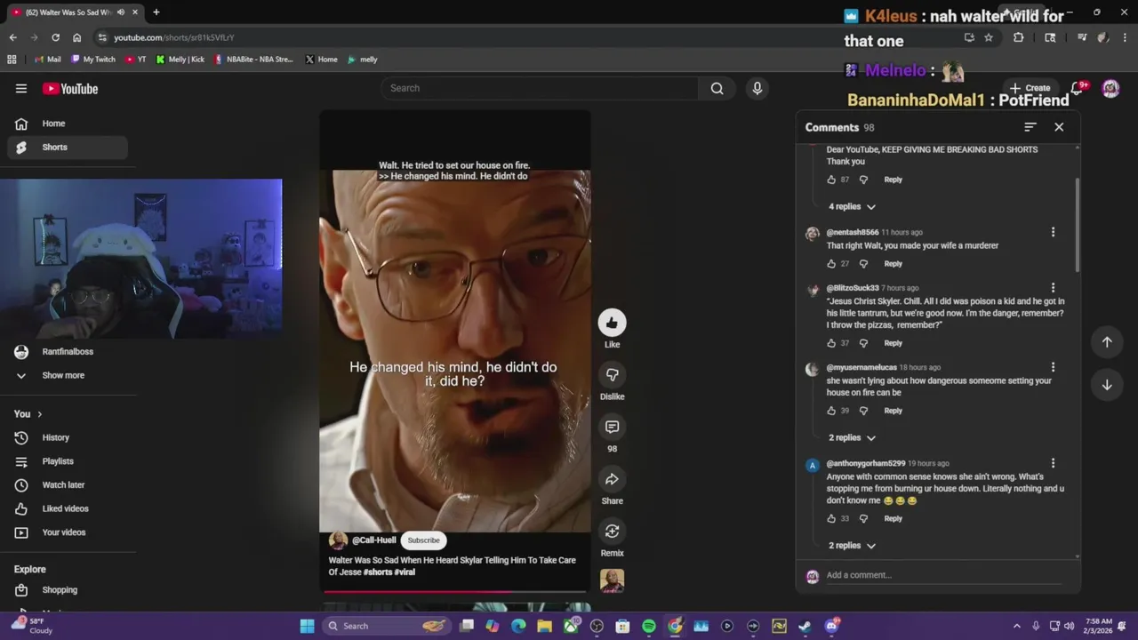Open Liked videos in the sidebar
Image resolution: width=1138 pixels, height=640 pixels.
click(68, 508)
